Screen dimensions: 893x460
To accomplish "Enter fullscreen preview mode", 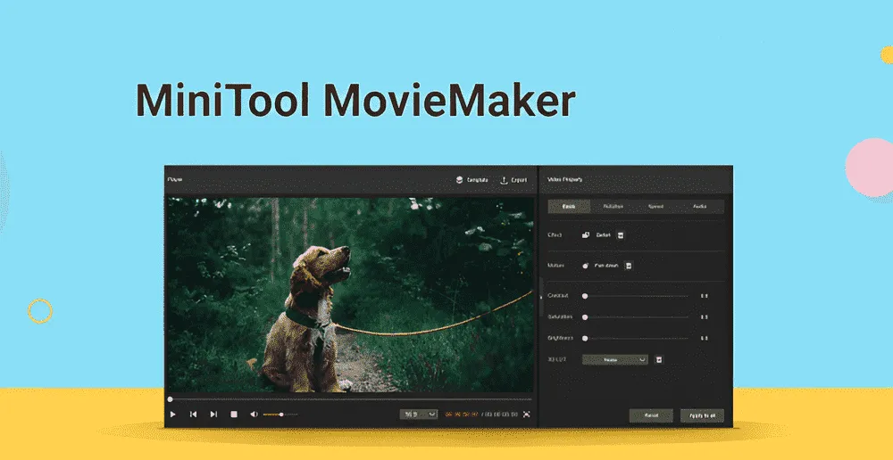I will pyautogui.click(x=526, y=415).
